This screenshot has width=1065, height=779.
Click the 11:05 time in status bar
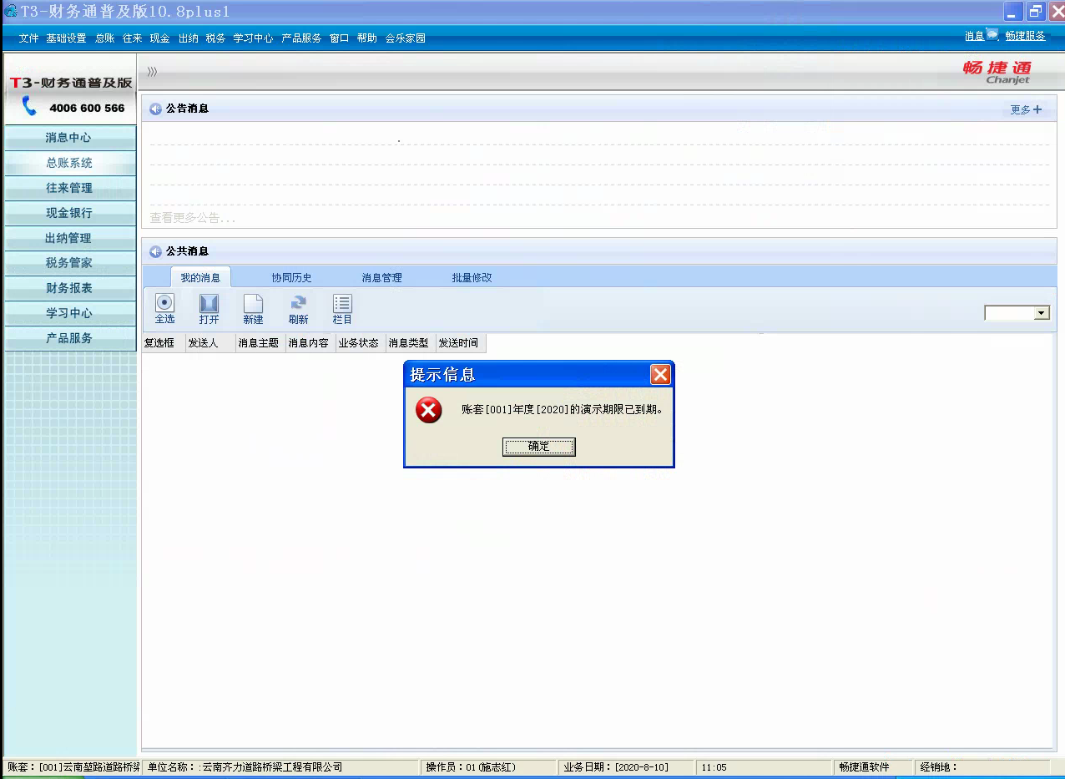(x=763, y=767)
